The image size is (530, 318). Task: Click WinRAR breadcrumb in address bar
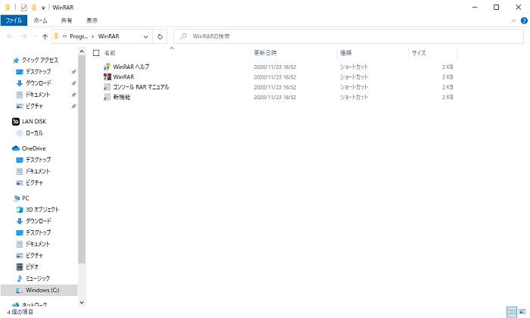click(108, 36)
